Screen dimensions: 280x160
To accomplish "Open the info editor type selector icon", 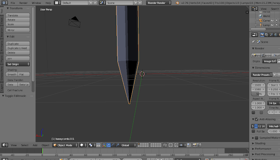I will pyautogui.click(x=4, y=3).
